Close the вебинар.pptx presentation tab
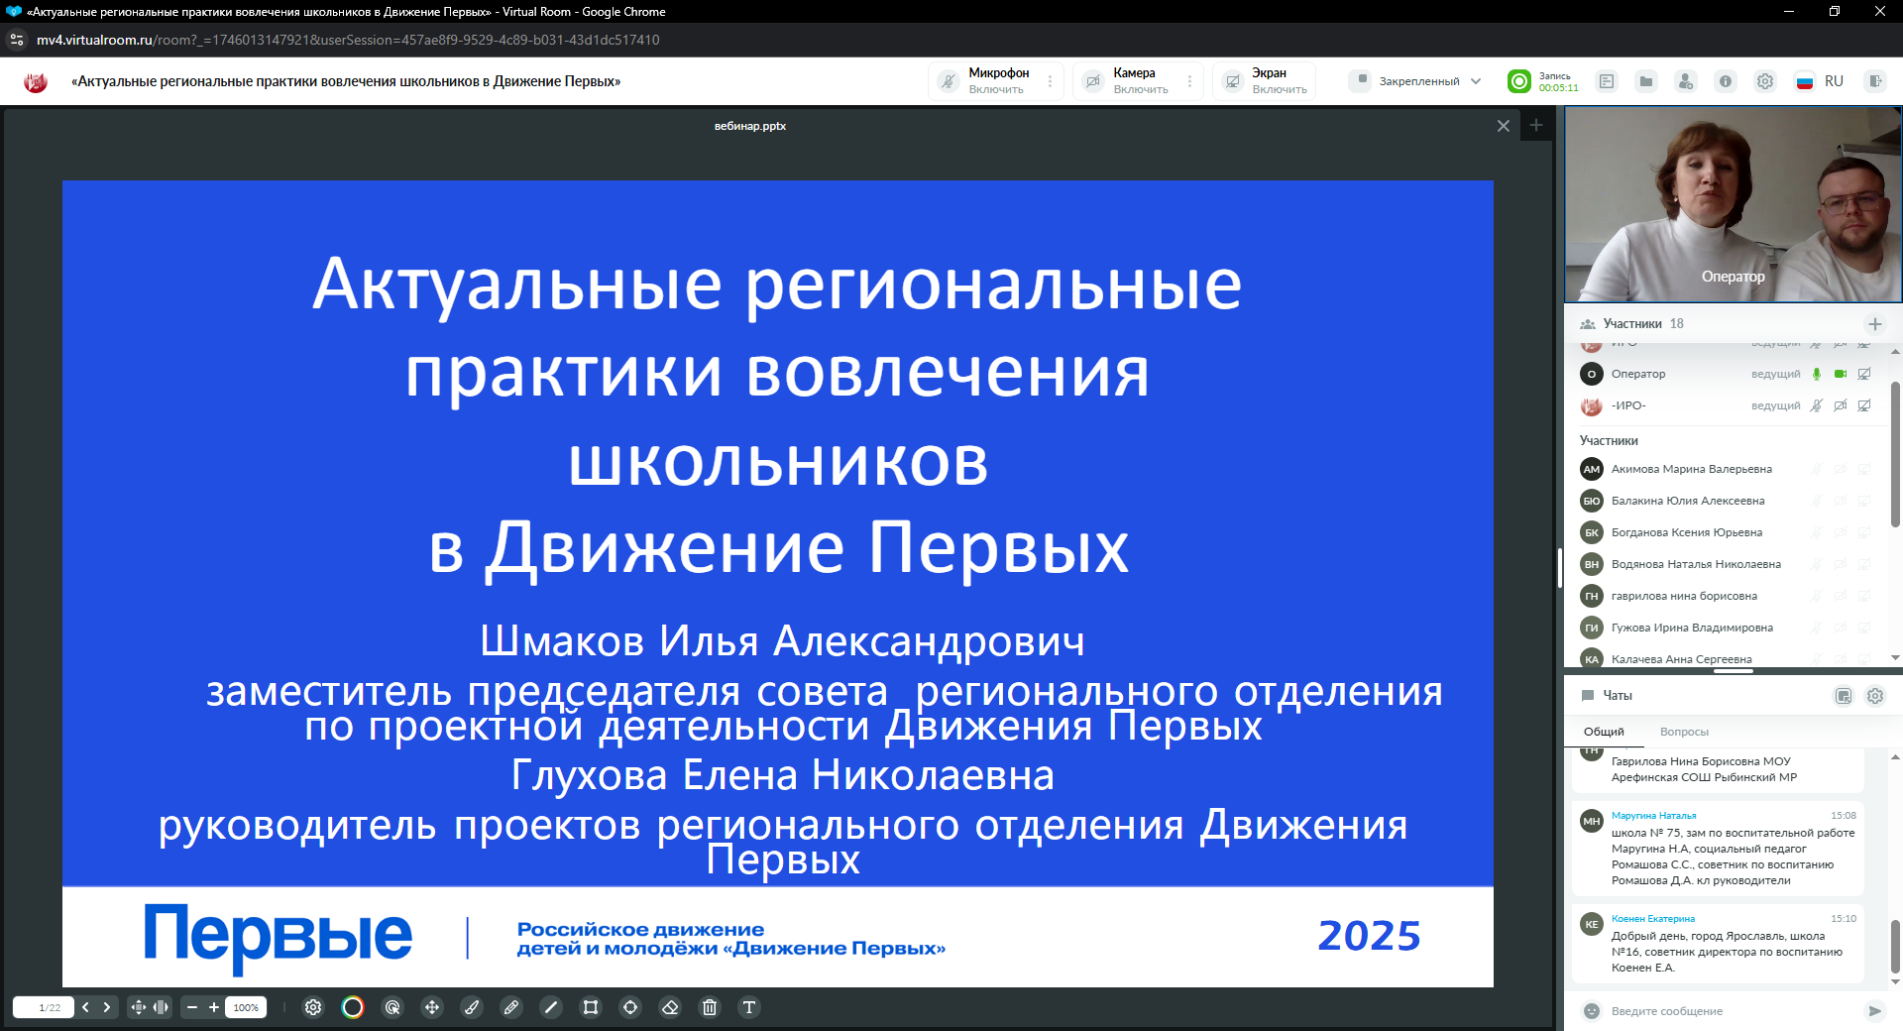 [1504, 126]
